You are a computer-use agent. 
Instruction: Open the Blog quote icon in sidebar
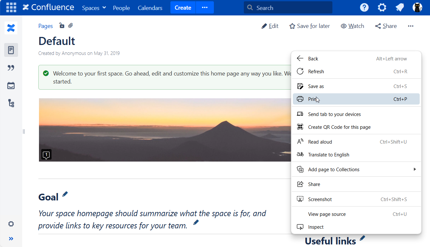point(11,68)
